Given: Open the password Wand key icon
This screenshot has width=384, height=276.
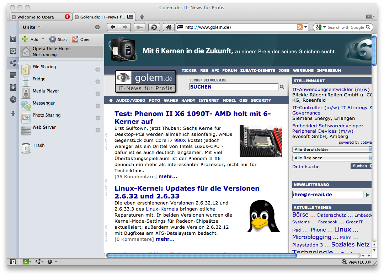Looking at the screenshot, I should click(x=139, y=27).
